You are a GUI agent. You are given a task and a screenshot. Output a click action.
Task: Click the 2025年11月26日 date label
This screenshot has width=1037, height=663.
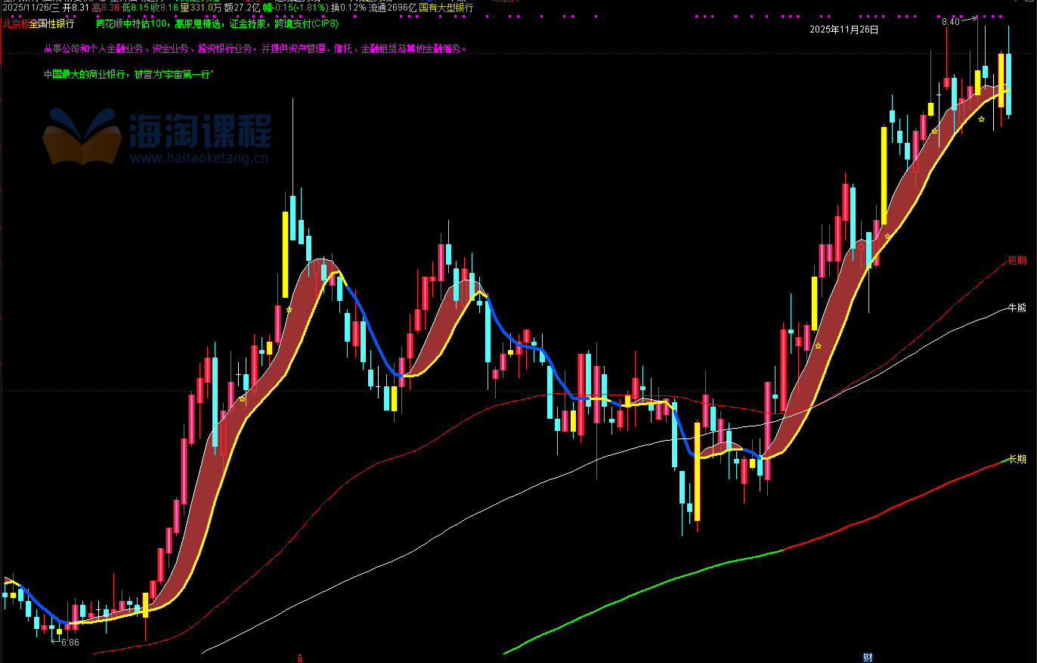pyautogui.click(x=844, y=29)
